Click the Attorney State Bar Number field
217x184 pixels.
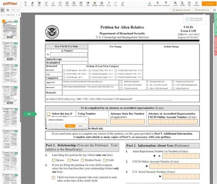click(x=127, y=122)
